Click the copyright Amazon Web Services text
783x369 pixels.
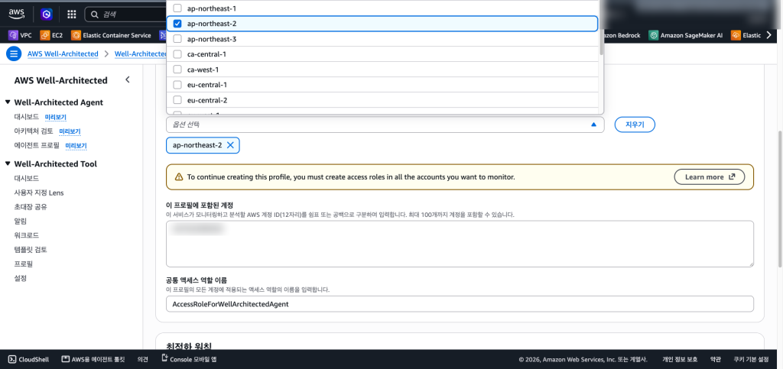click(x=583, y=359)
